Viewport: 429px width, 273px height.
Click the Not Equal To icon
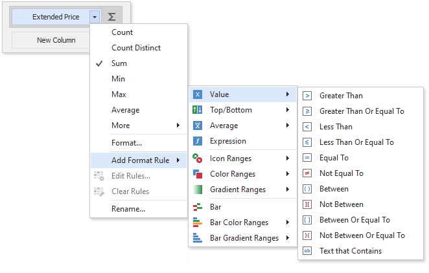click(307, 173)
